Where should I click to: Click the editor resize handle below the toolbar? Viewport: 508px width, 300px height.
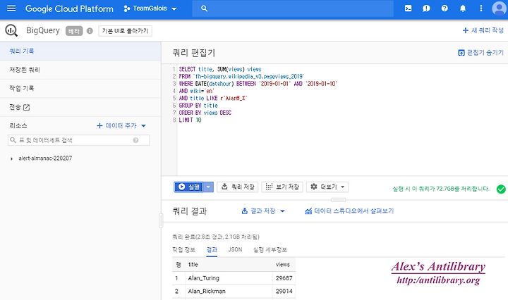pyautogui.click(x=339, y=200)
